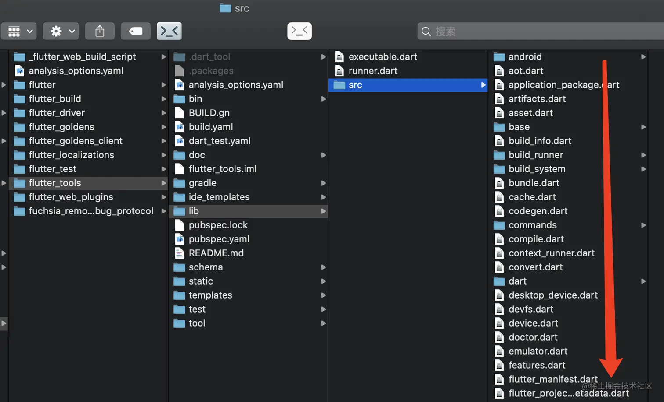Image resolution: width=664 pixels, height=402 pixels.
Task: Select the emulator.dart file icon
Action: (x=499, y=352)
